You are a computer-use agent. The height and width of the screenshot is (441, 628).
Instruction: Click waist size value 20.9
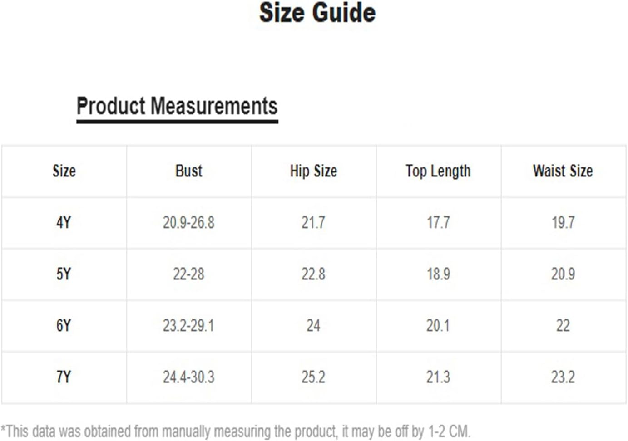point(563,274)
